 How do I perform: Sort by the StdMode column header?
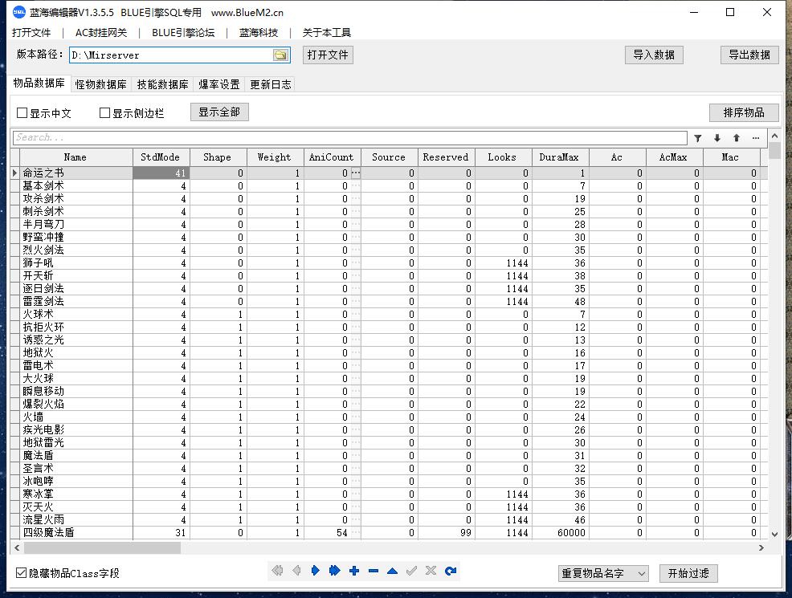[161, 157]
